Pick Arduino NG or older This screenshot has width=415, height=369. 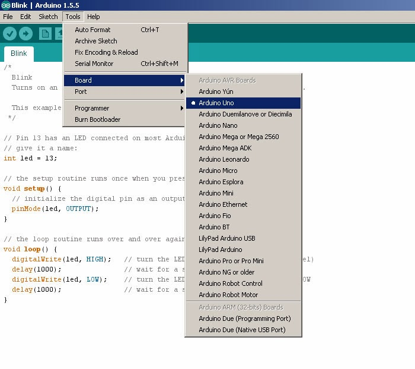tap(243, 272)
